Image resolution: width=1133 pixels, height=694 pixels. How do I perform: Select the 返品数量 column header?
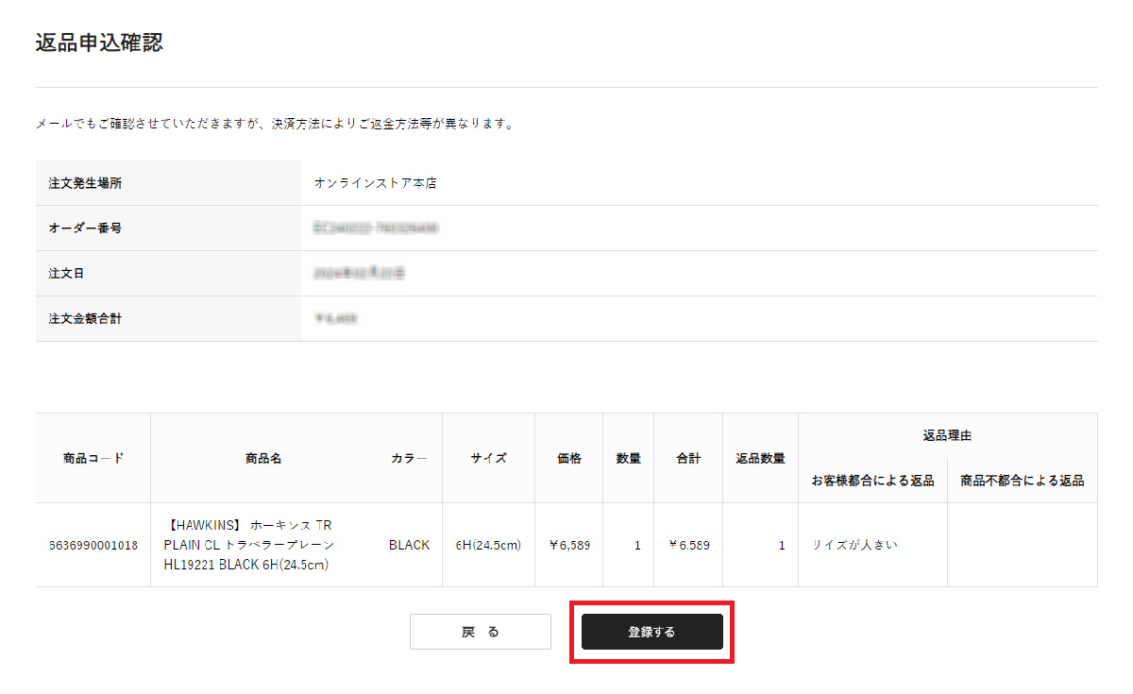tap(760, 458)
